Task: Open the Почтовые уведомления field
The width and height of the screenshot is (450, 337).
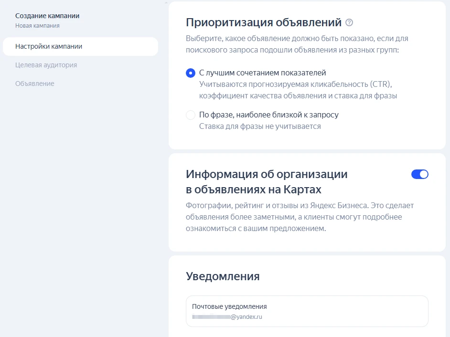Action: 307,311
